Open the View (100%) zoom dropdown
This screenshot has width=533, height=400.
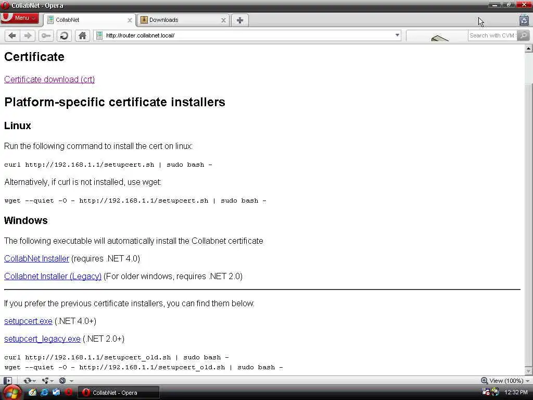click(506, 381)
